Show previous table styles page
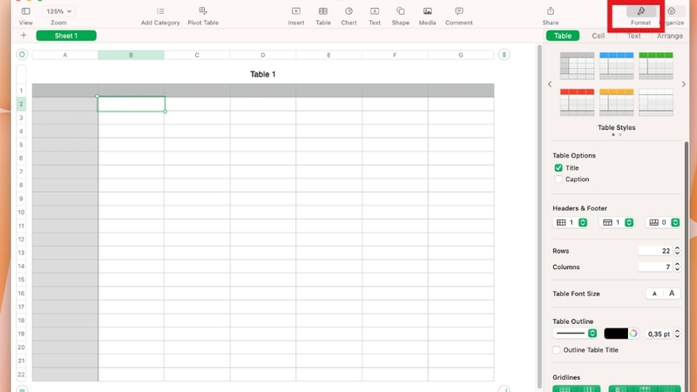The height and width of the screenshot is (392, 697). click(x=550, y=84)
